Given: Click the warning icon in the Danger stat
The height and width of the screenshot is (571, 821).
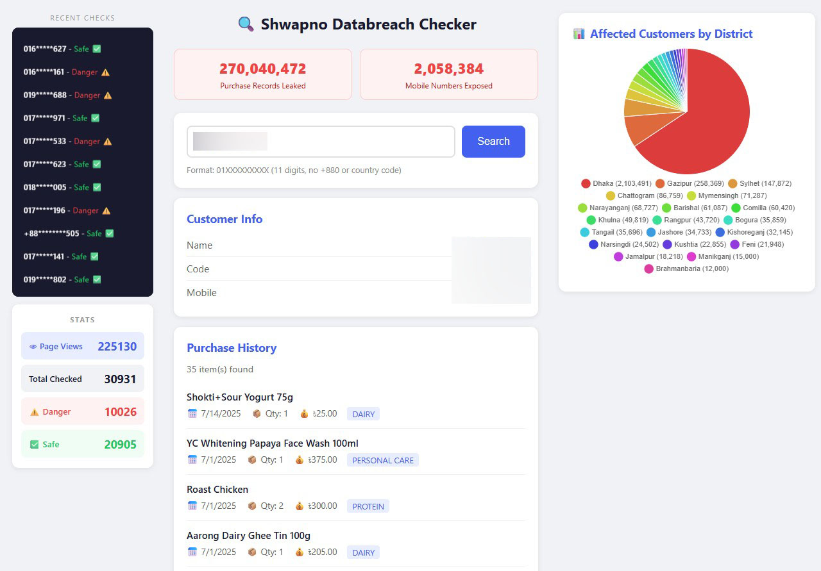Looking at the screenshot, I should pos(35,412).
